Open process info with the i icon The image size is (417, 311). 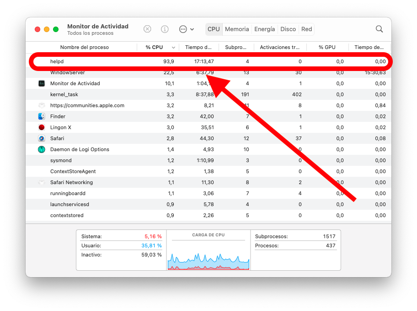[165, 29]
